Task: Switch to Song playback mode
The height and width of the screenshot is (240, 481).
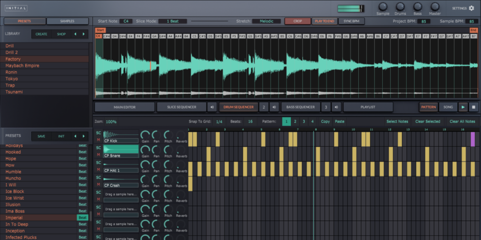Action: pos(448,107)
